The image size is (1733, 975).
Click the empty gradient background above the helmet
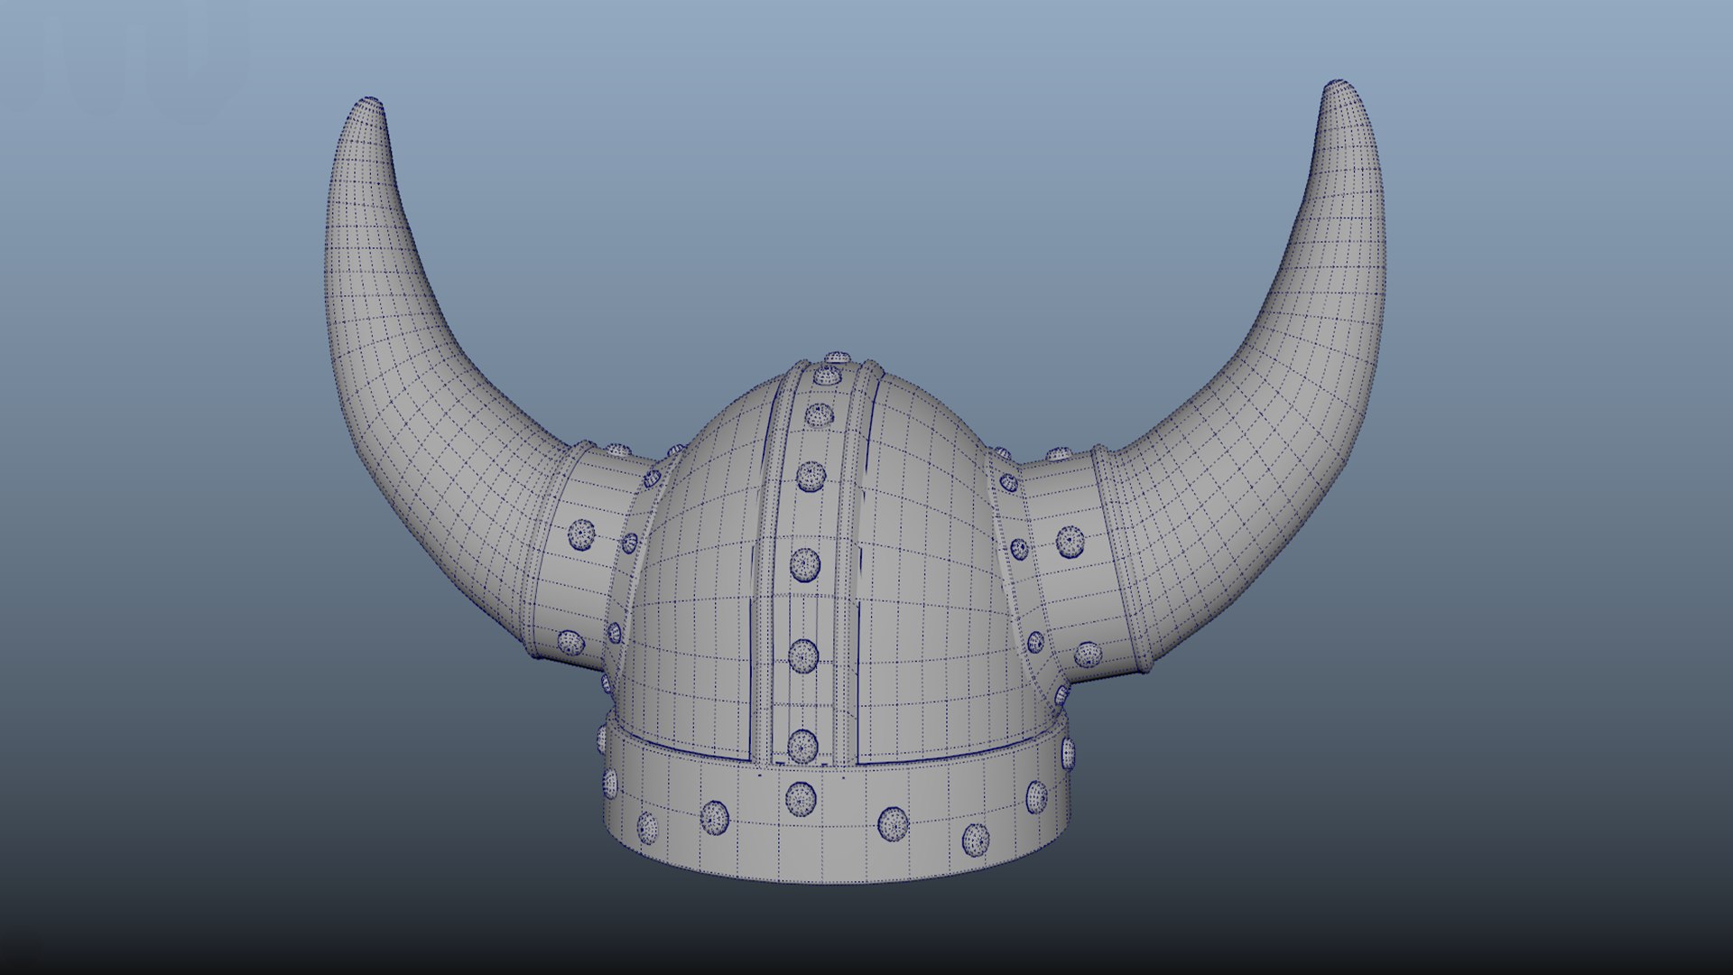coord(839,181)
